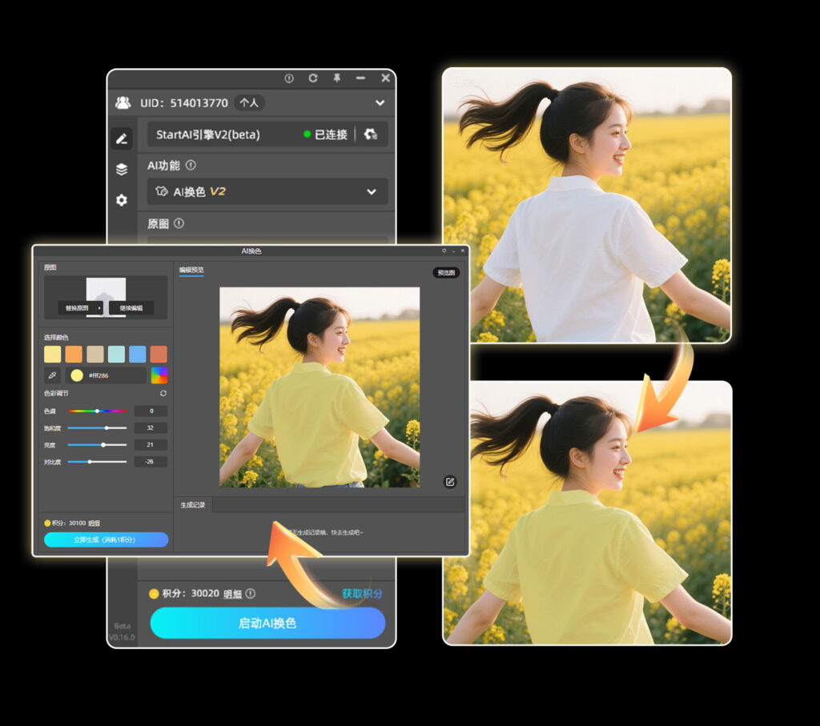Click the 对比度 value field showing -26
Image resolution: width=820 pixels, height=726 pixels.
point(151,462)
